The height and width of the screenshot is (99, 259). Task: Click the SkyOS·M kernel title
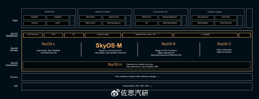(109, 46)
